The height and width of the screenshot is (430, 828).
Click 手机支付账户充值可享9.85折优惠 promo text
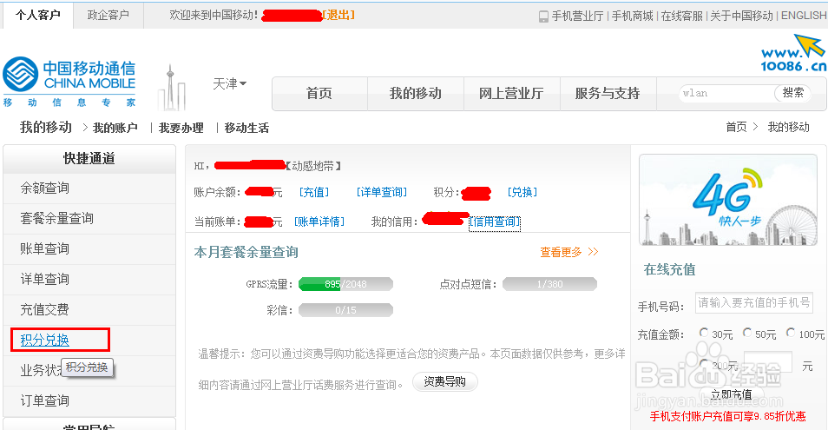pos(727,416)
